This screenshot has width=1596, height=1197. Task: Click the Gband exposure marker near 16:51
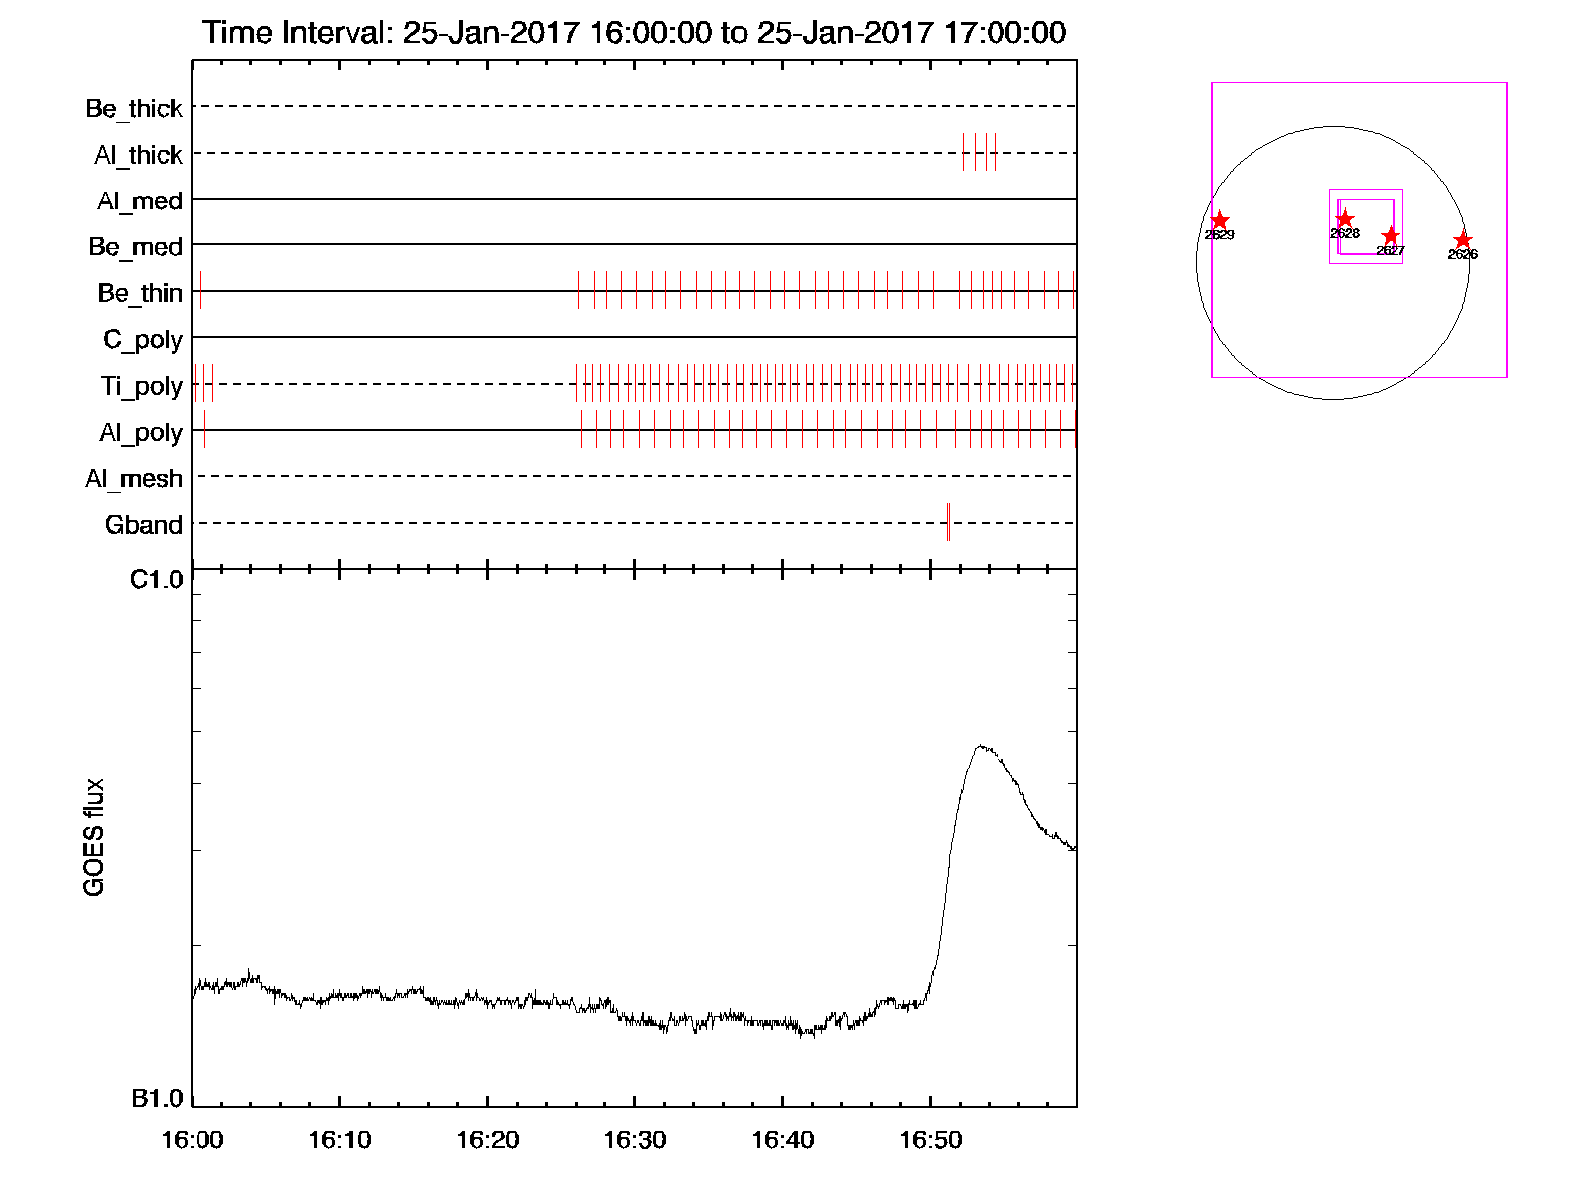point(948,522)
